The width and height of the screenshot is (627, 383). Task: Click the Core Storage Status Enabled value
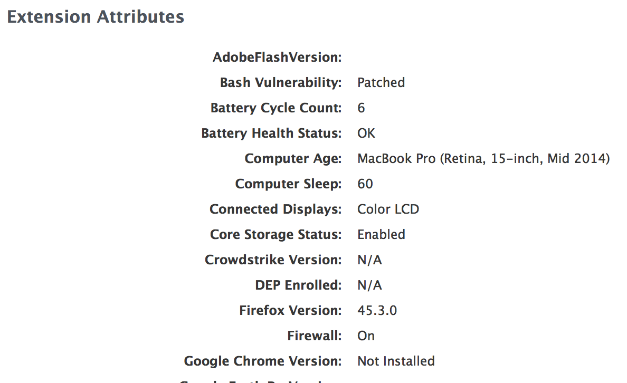[381, 234]
